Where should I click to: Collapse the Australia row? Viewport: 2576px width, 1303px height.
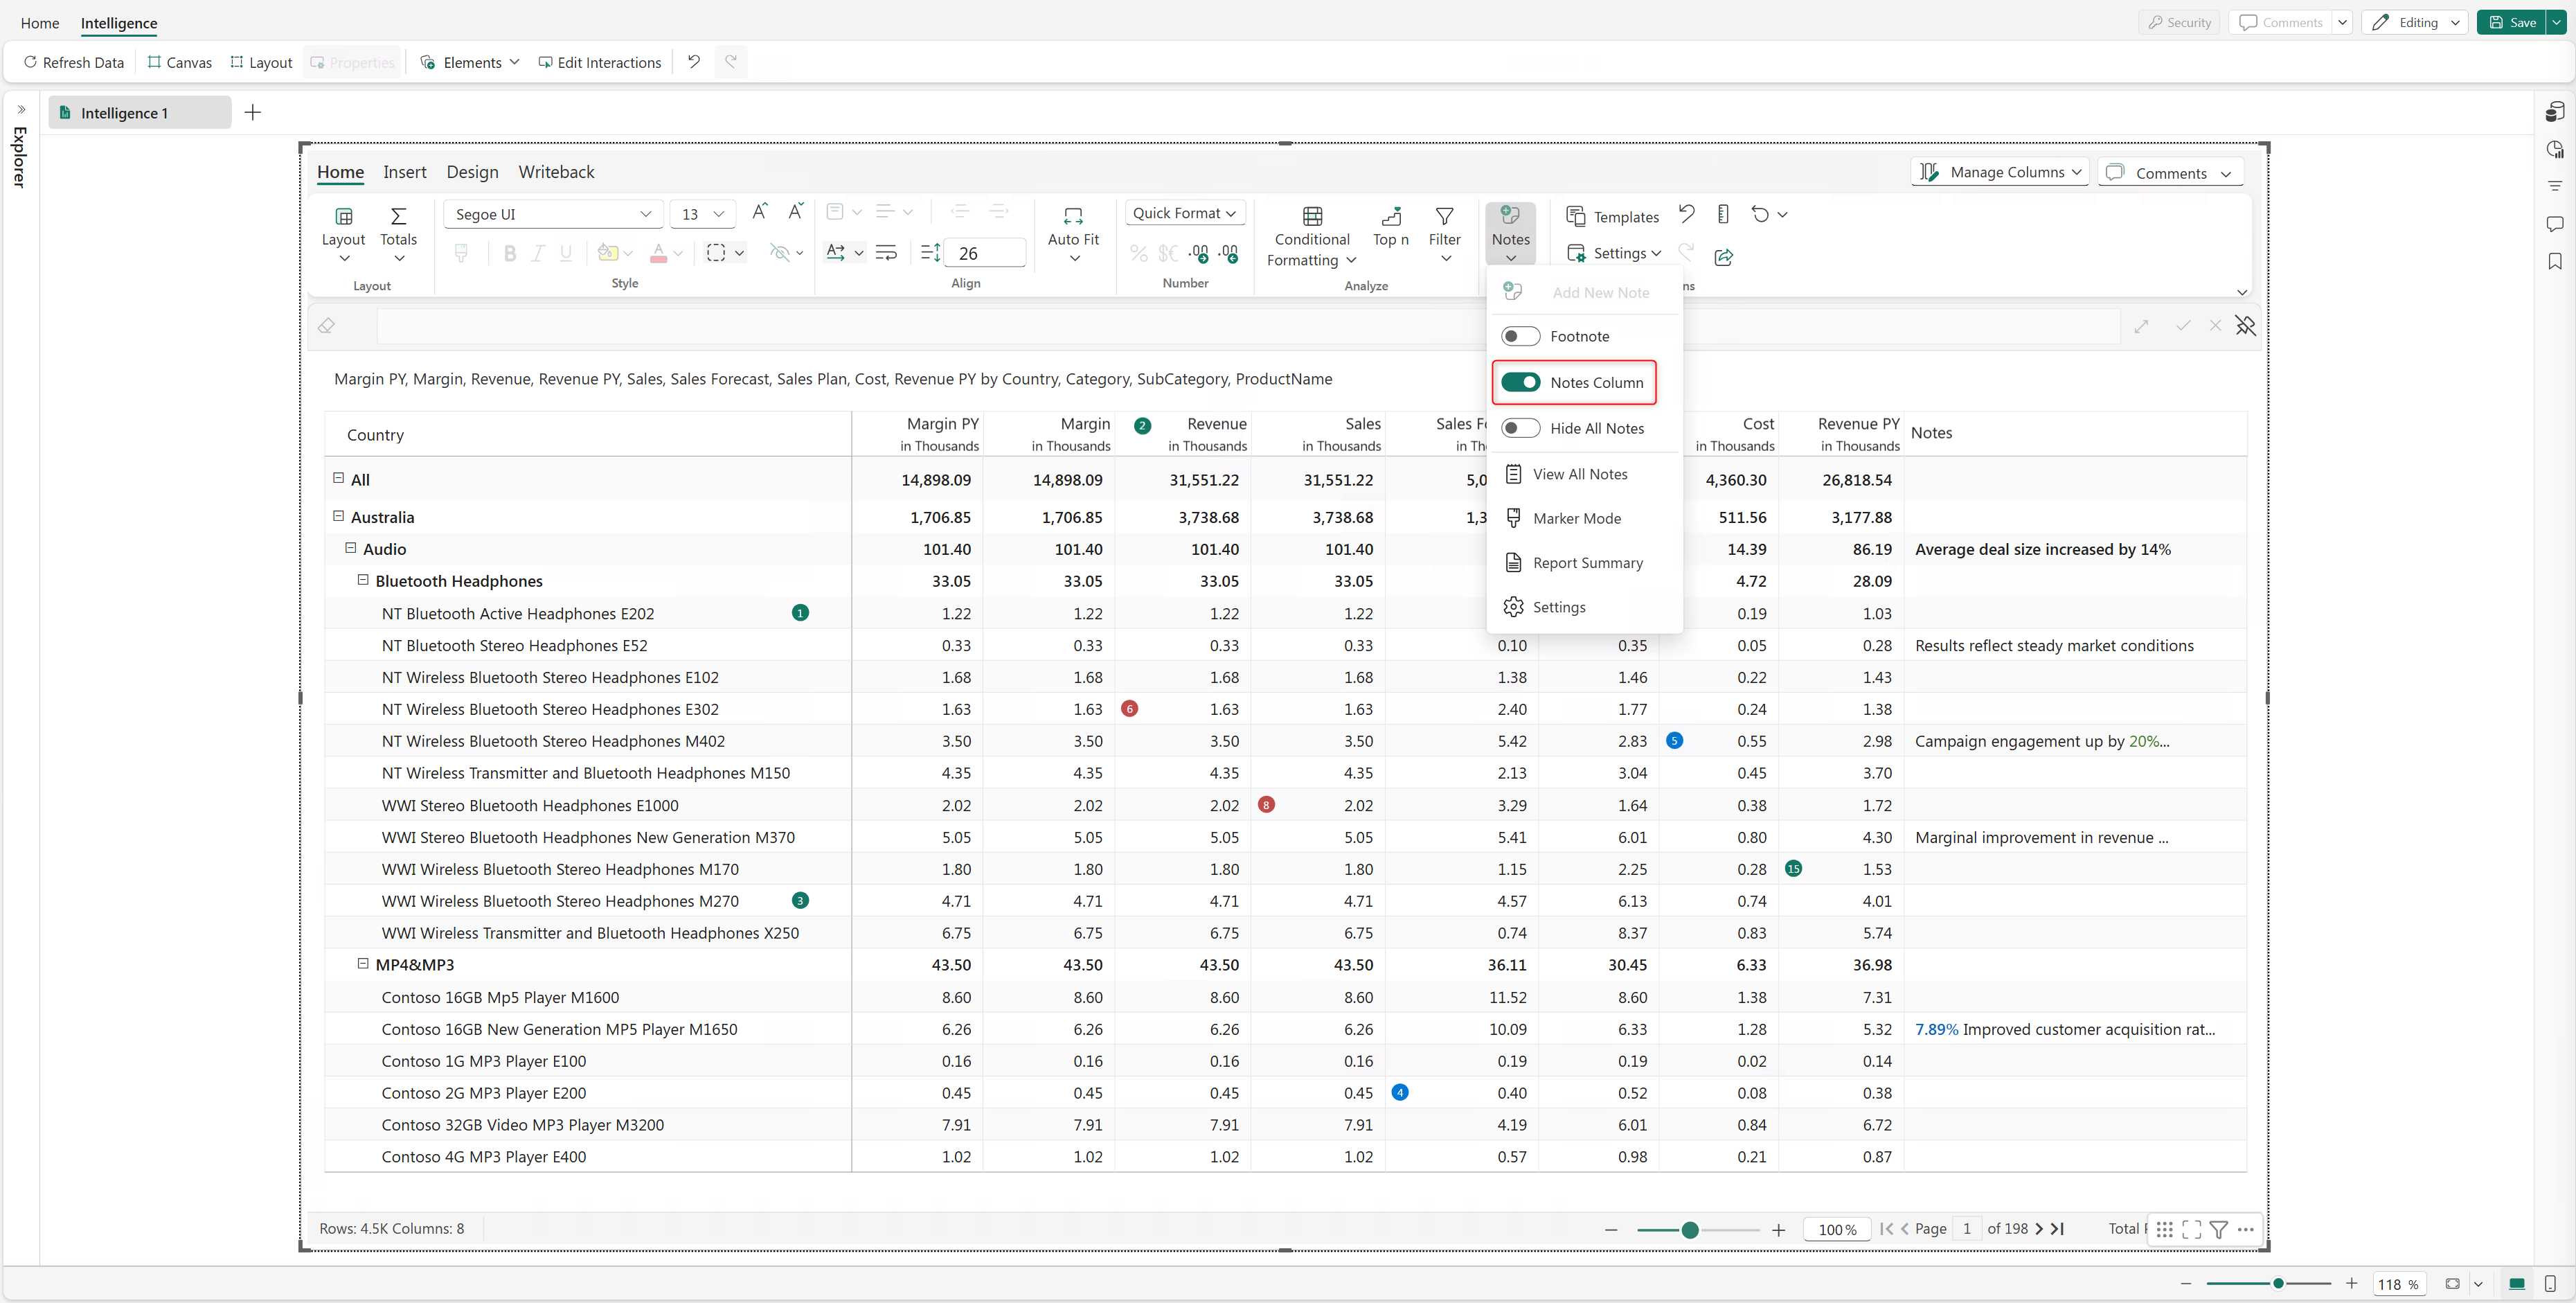338,517
